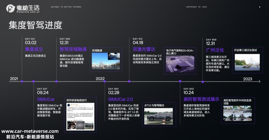Open the 开启第三城泛化测试 photo thumbnail
The image size is (269, 140).
coord(247,62)
